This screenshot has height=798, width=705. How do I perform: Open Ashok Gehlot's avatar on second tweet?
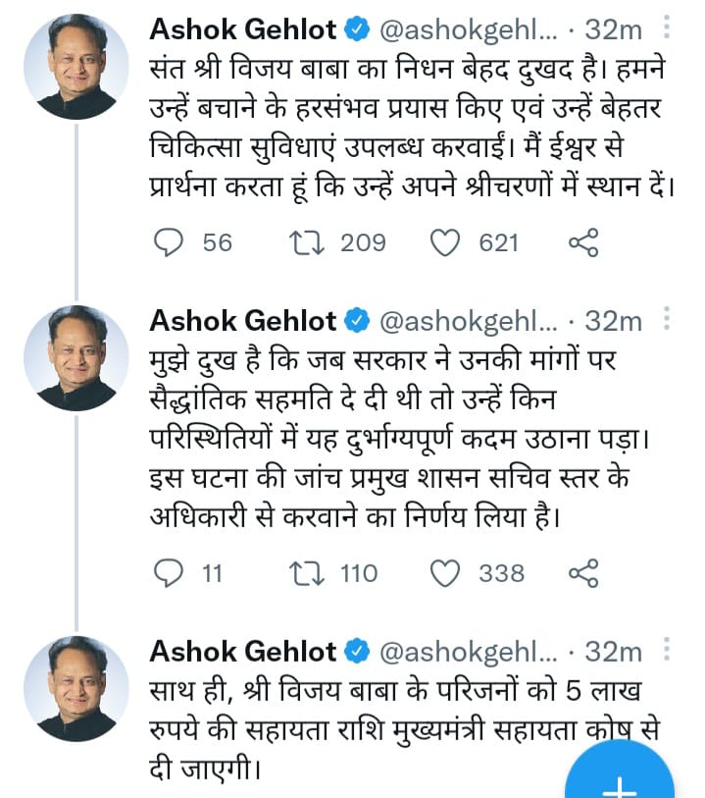point(76,357)
